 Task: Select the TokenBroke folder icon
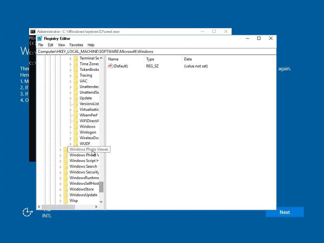[x=76, y=70]
